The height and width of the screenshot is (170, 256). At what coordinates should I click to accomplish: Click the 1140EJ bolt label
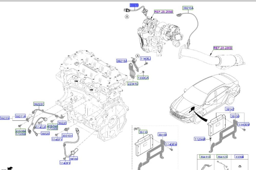coord(145,59)
